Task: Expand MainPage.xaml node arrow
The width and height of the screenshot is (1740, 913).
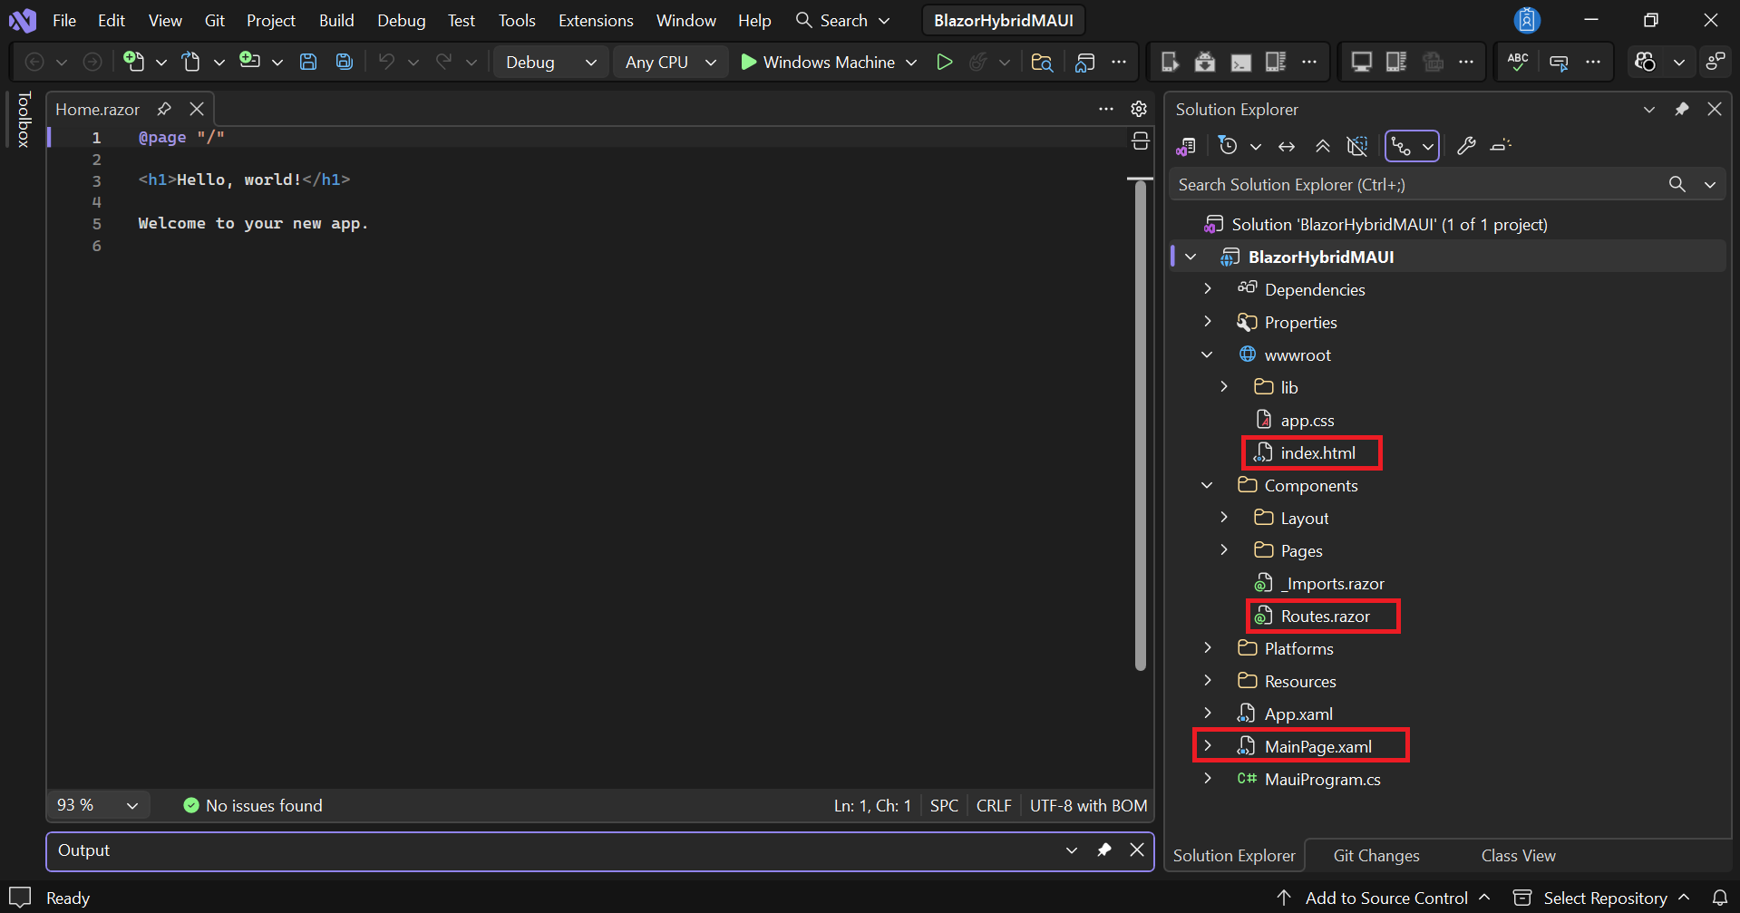Action: (x=1207, y=746)
